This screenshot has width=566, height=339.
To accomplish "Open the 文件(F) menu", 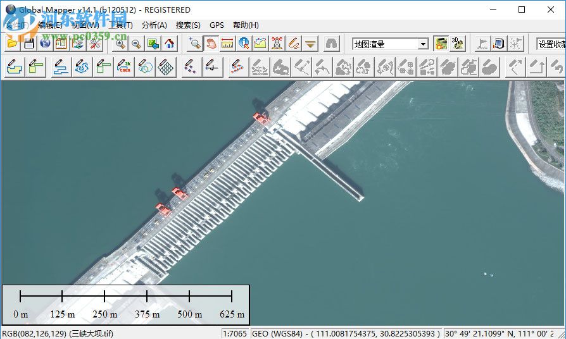I will 17,25.
